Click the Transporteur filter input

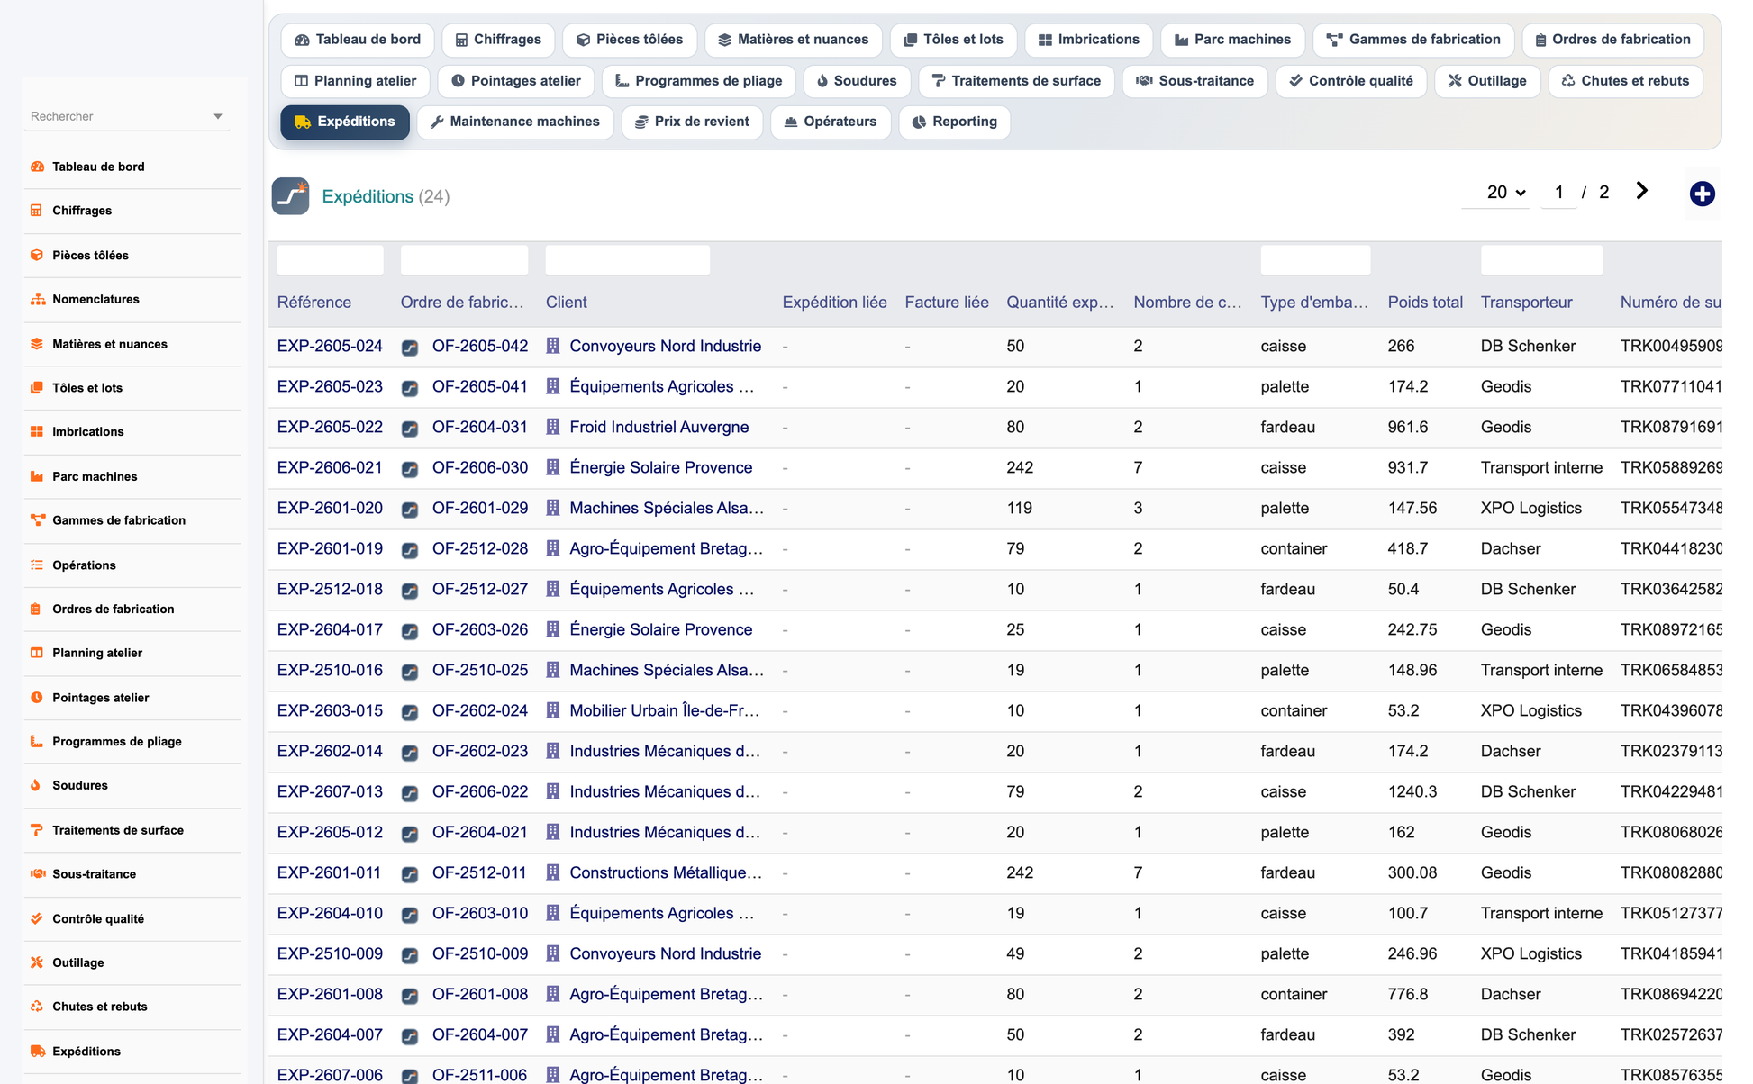pyautogui.click(x=1541, y=260)
